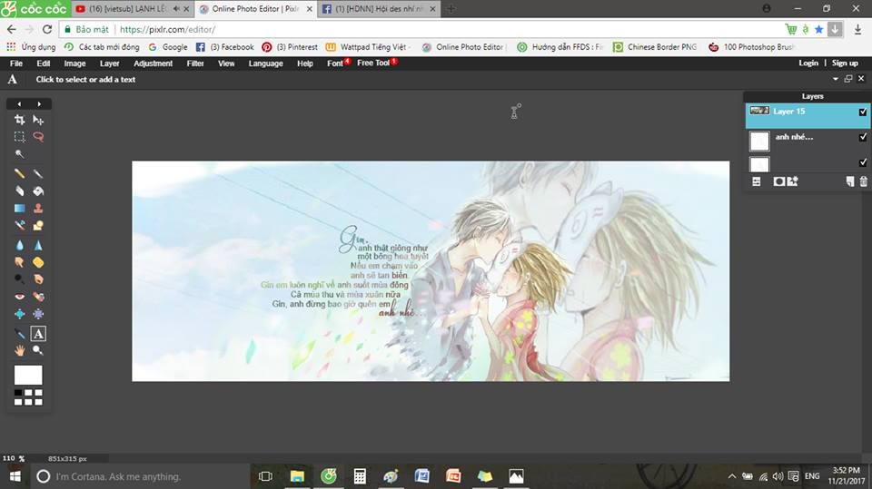The image size is (872, 489).
Task: Select the Dodge tool
Action: [19, 279]
